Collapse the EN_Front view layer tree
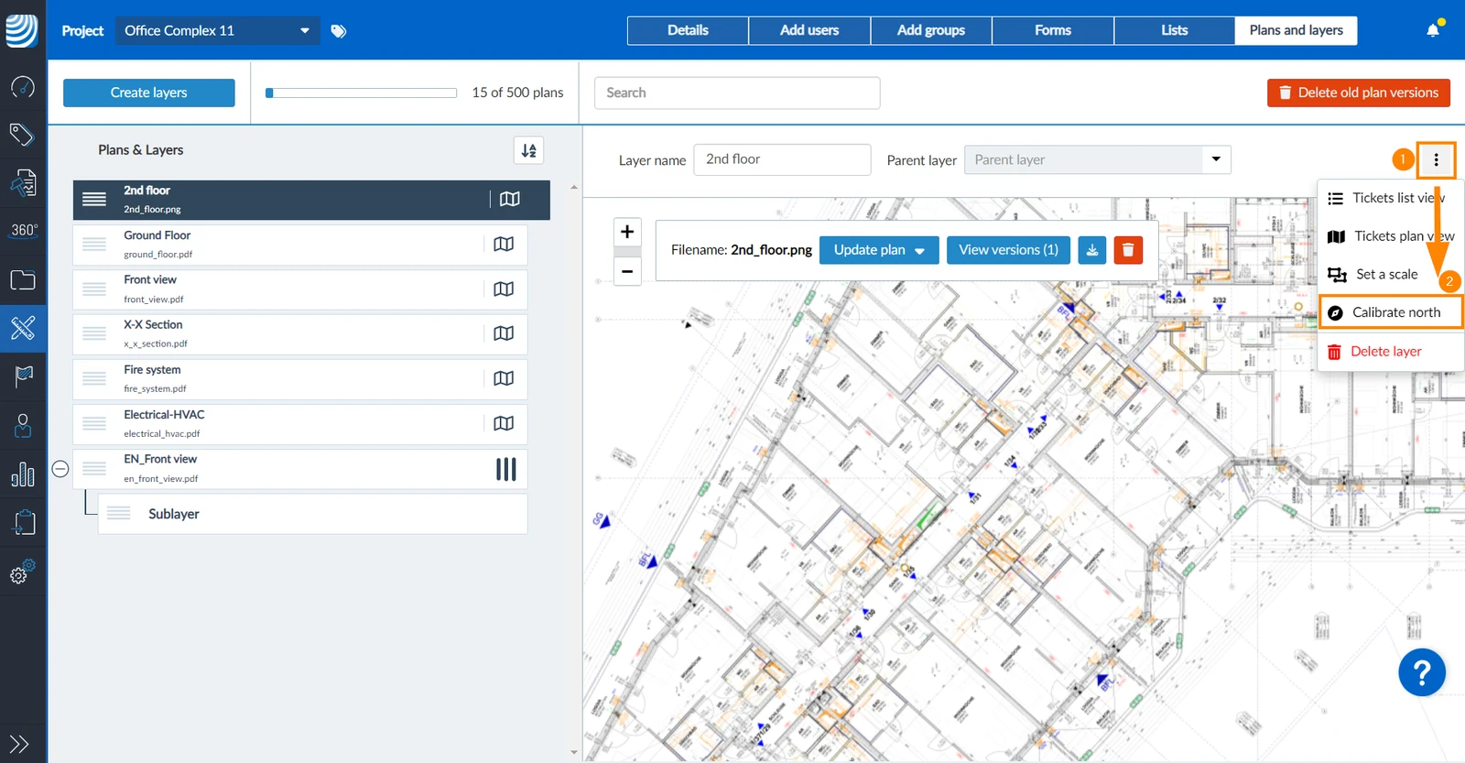 [60, 469]
